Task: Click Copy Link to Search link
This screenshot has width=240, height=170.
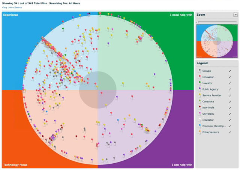Action: [x=12, y=7]
